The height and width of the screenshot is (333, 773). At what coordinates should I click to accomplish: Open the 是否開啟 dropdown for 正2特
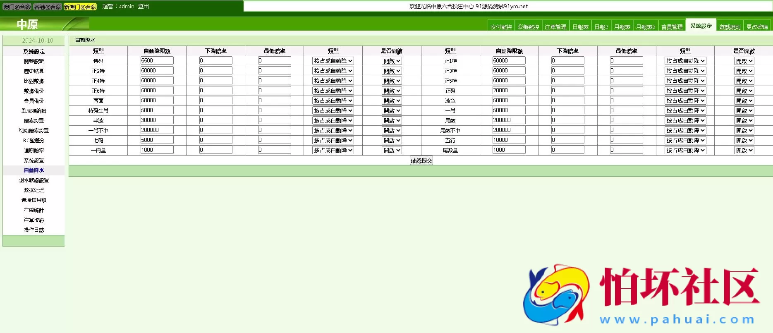tap(392, 71)
